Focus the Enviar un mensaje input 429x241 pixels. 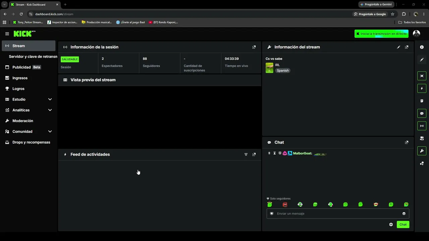[338, 214]
